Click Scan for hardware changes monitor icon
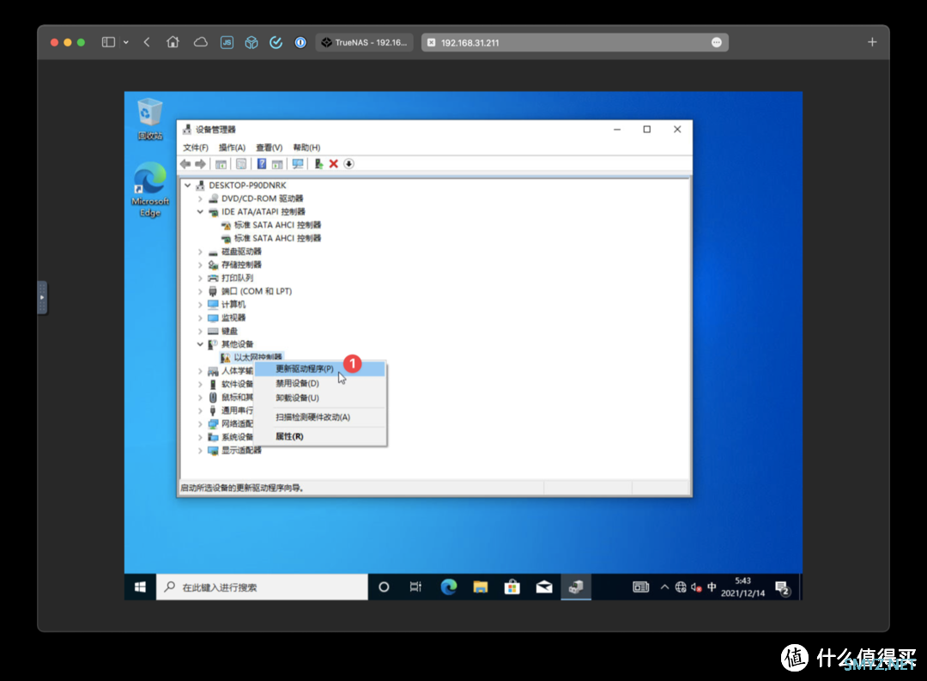The height and width of the screenshot is (681, 927). click(297, 164)
